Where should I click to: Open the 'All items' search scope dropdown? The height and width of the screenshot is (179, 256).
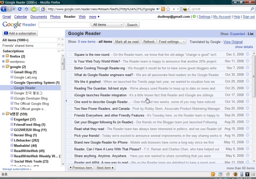point(107,25)
